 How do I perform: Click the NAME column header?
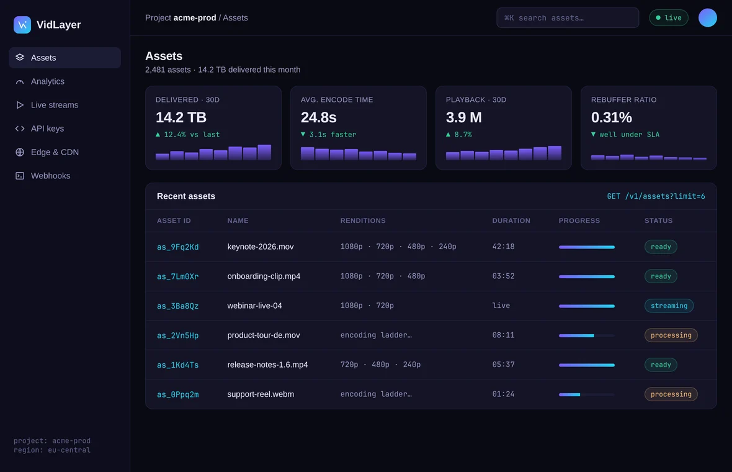point(238,220)
